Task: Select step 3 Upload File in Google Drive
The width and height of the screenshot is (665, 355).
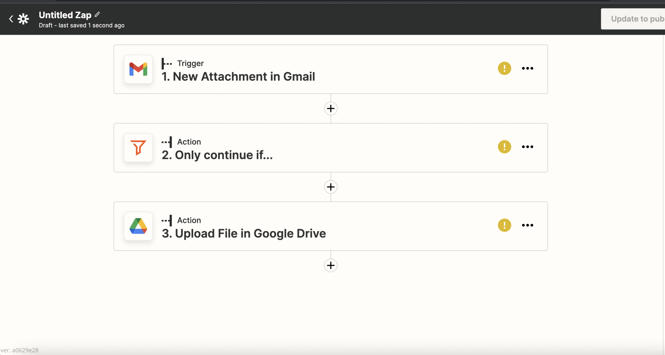Action: [x=244, y=233]
